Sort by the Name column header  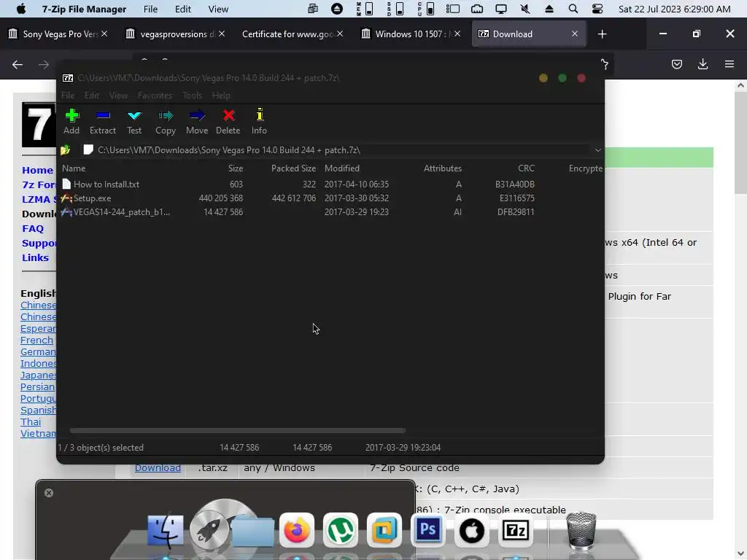point(74,168)
